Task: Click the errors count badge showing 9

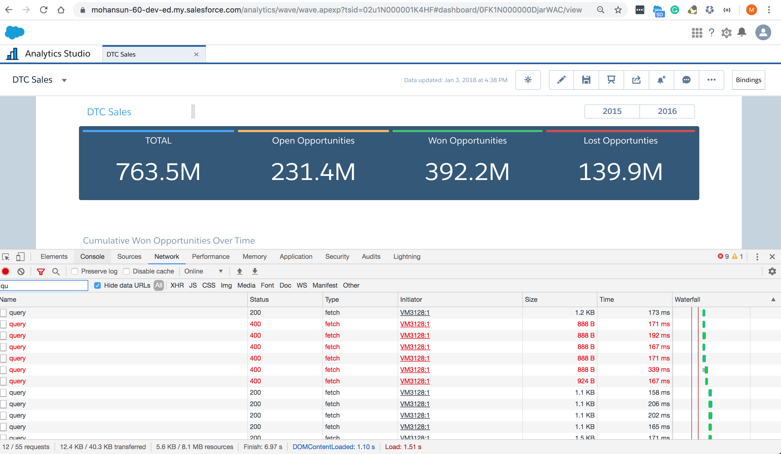Action: 724,257
